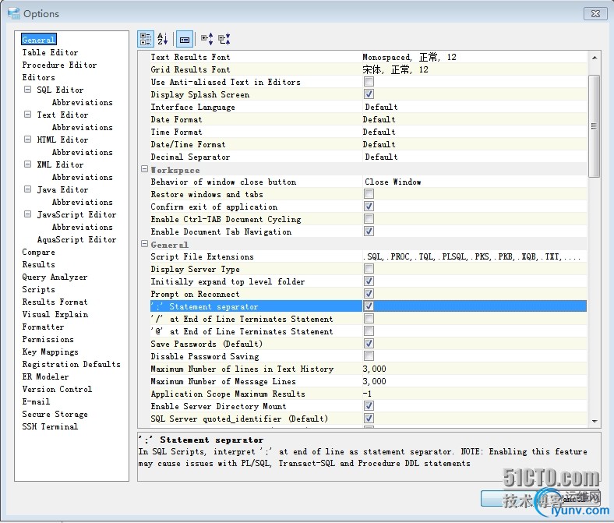Screen dimensions: 614x523
Task: Collapse the Java Editor tree node
Action: click(27, 189)
